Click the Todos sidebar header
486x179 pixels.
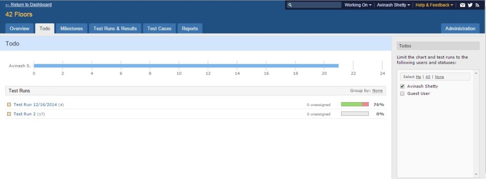click(438, 46)
